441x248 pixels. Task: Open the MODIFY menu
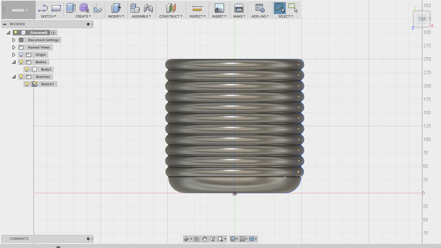[116, 17]
